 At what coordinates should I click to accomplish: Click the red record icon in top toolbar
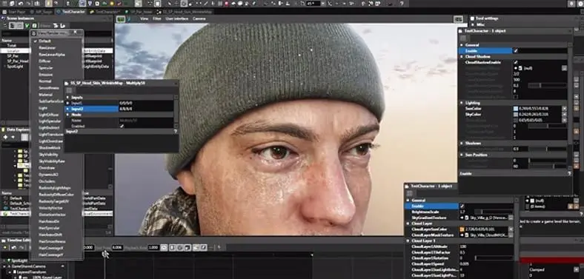[x=226, y=4]
